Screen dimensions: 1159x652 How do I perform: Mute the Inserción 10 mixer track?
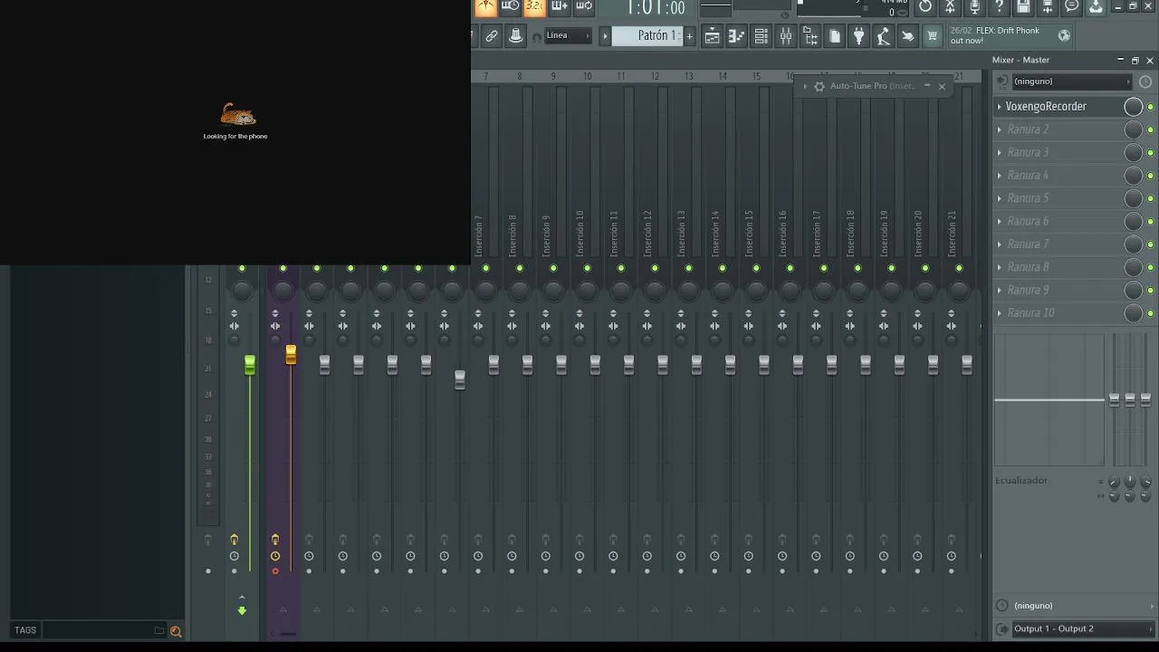[587, 268]
